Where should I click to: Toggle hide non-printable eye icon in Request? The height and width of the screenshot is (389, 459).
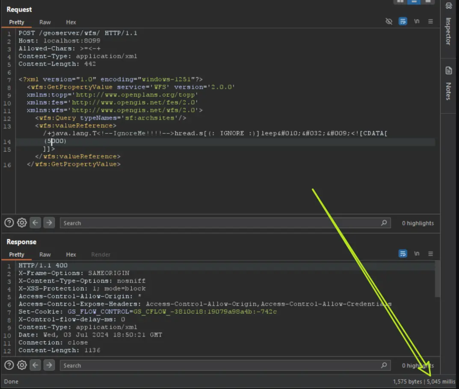click(x=389, y=22)
